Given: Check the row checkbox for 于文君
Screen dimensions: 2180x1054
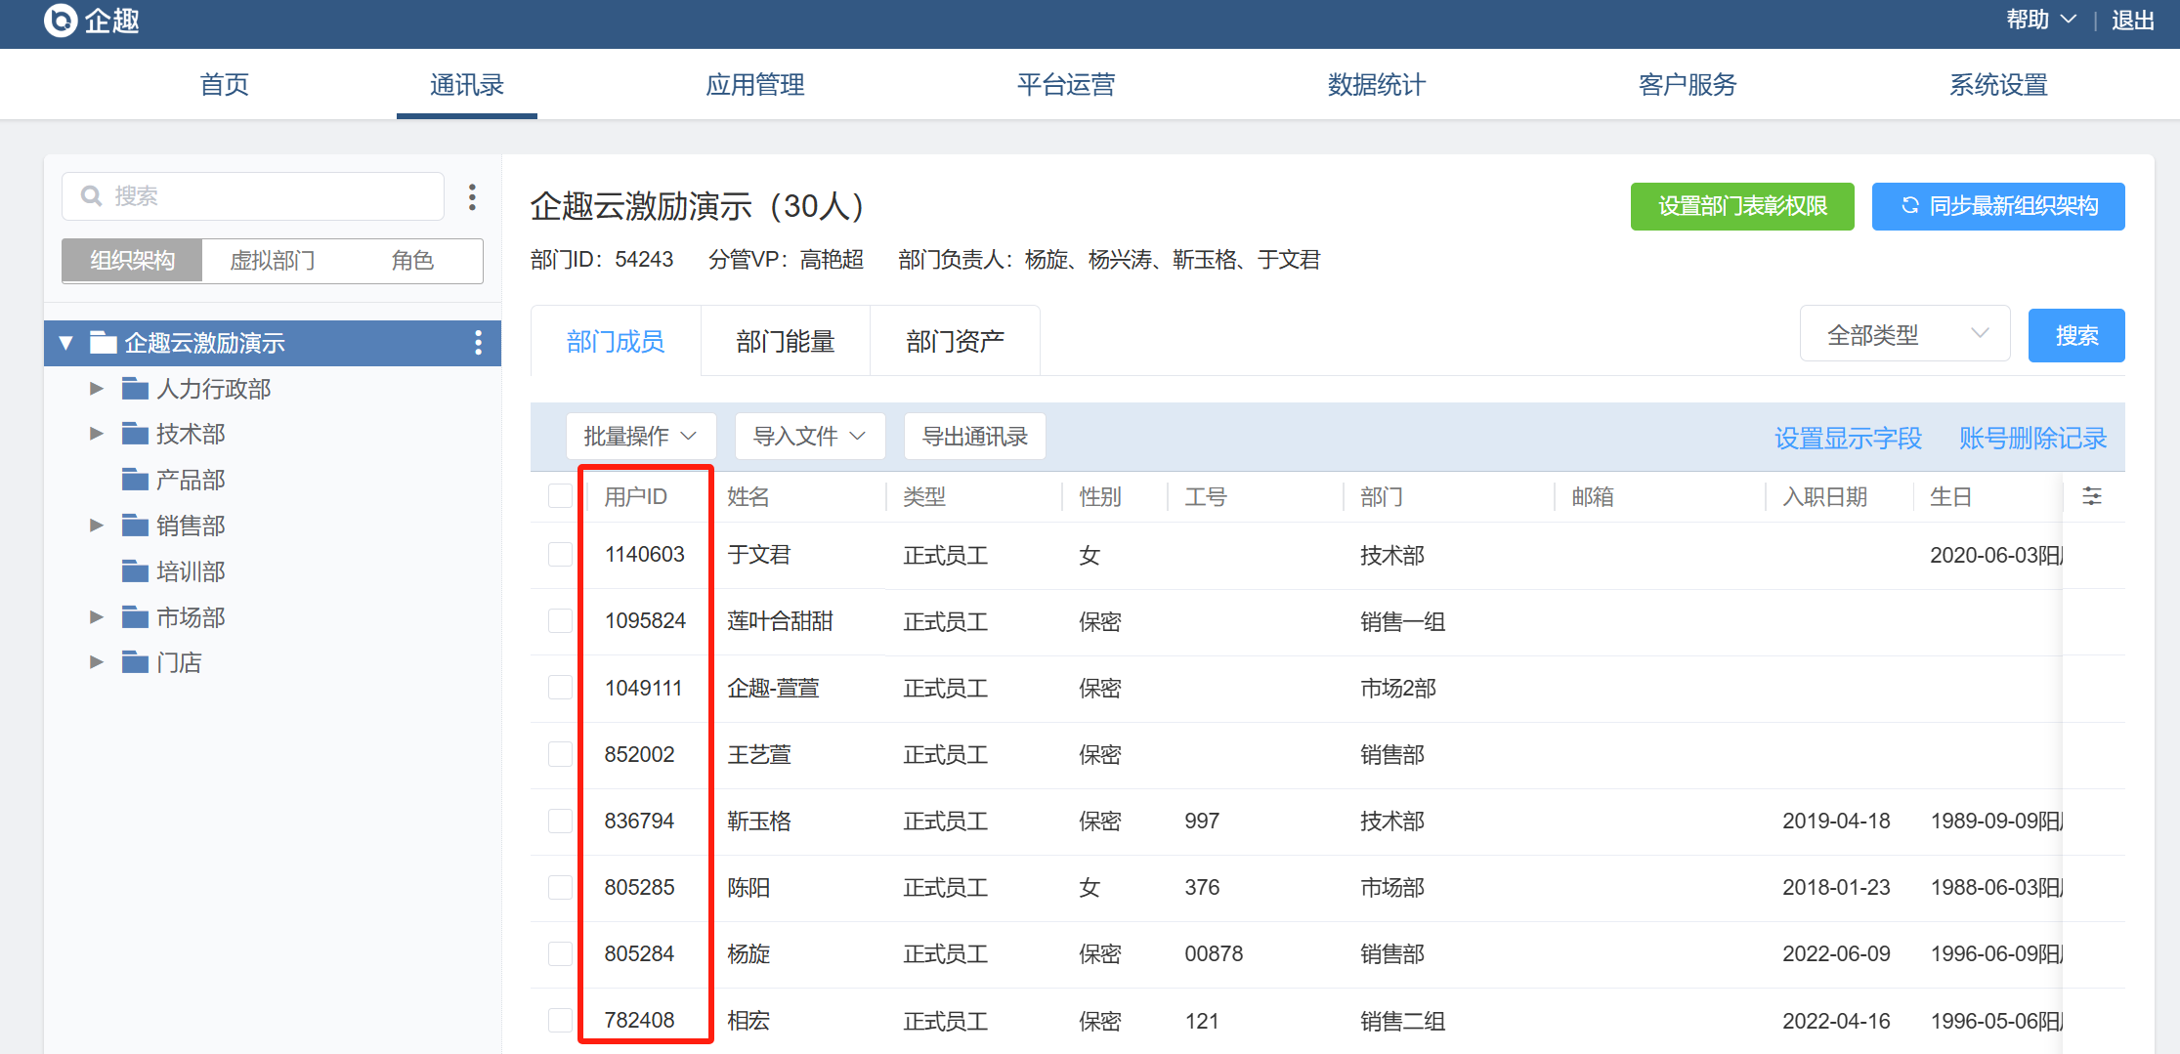Looking at the screenshot, I should click(560, 555).
